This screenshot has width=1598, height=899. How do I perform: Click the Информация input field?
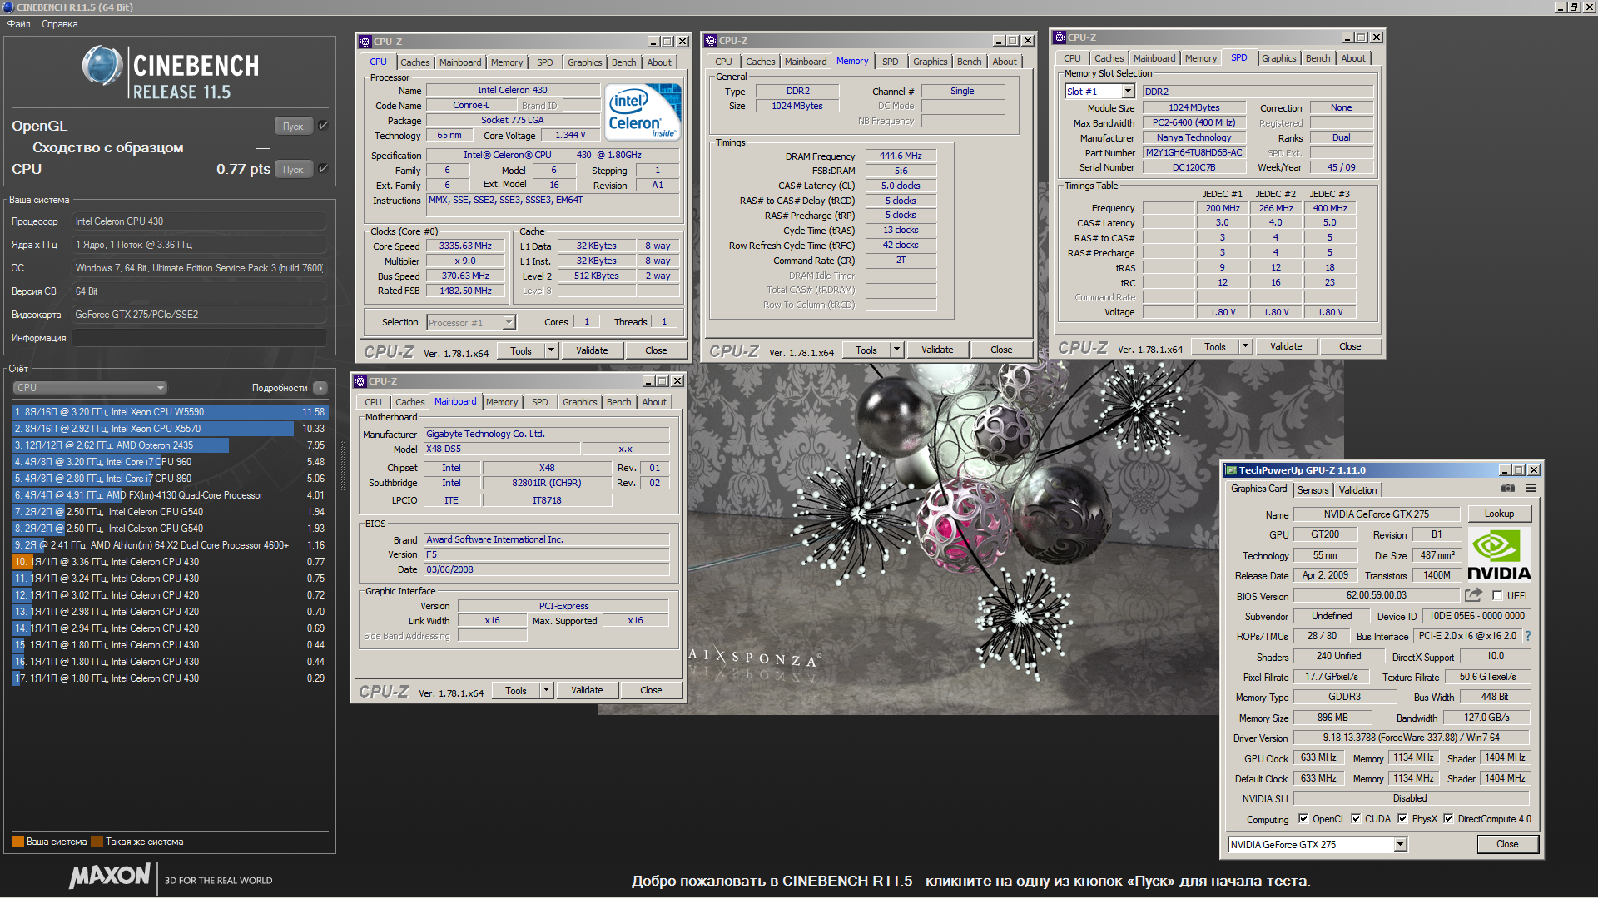coord(199,338)
